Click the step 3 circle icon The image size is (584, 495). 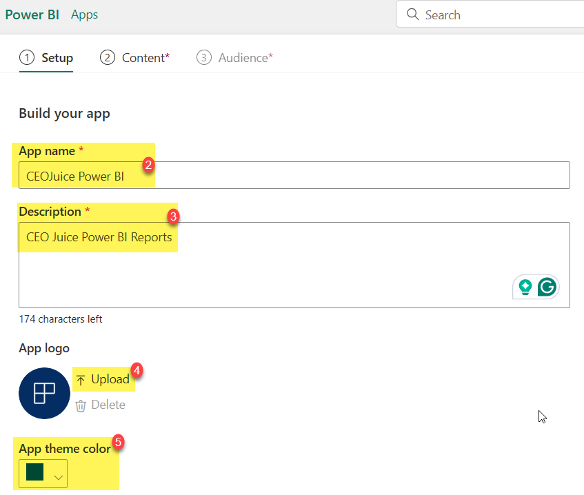coord(203,58)
